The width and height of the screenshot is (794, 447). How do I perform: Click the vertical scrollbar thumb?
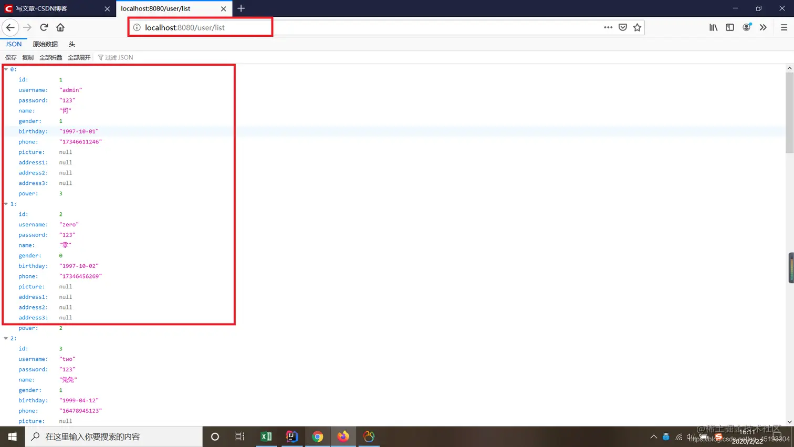[x=789, y=113]
